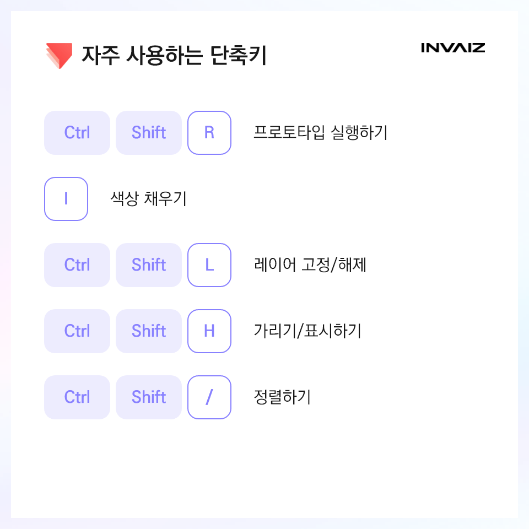Click the INVAIZ brand logo

click(453, 48)
